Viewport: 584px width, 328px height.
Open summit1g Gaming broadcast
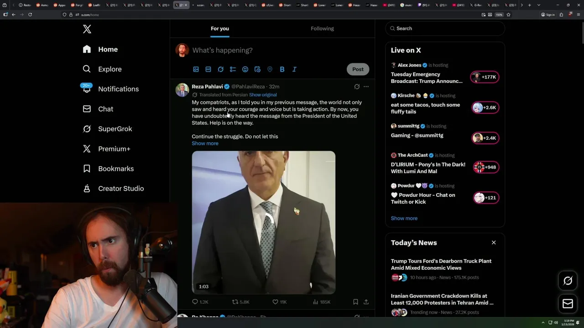pyautogui.click(x=417, y=135)
